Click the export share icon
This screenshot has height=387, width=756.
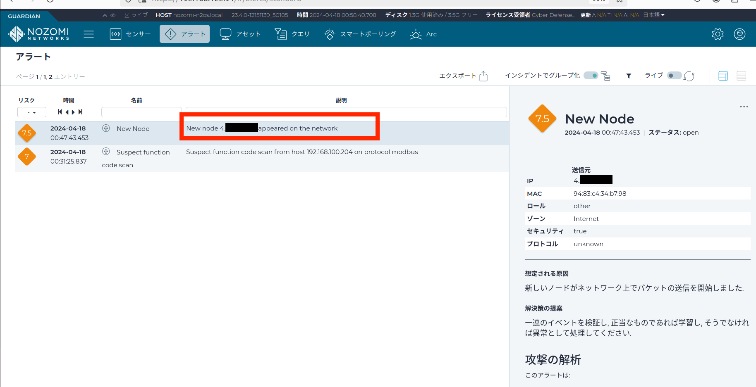point(483,76)
